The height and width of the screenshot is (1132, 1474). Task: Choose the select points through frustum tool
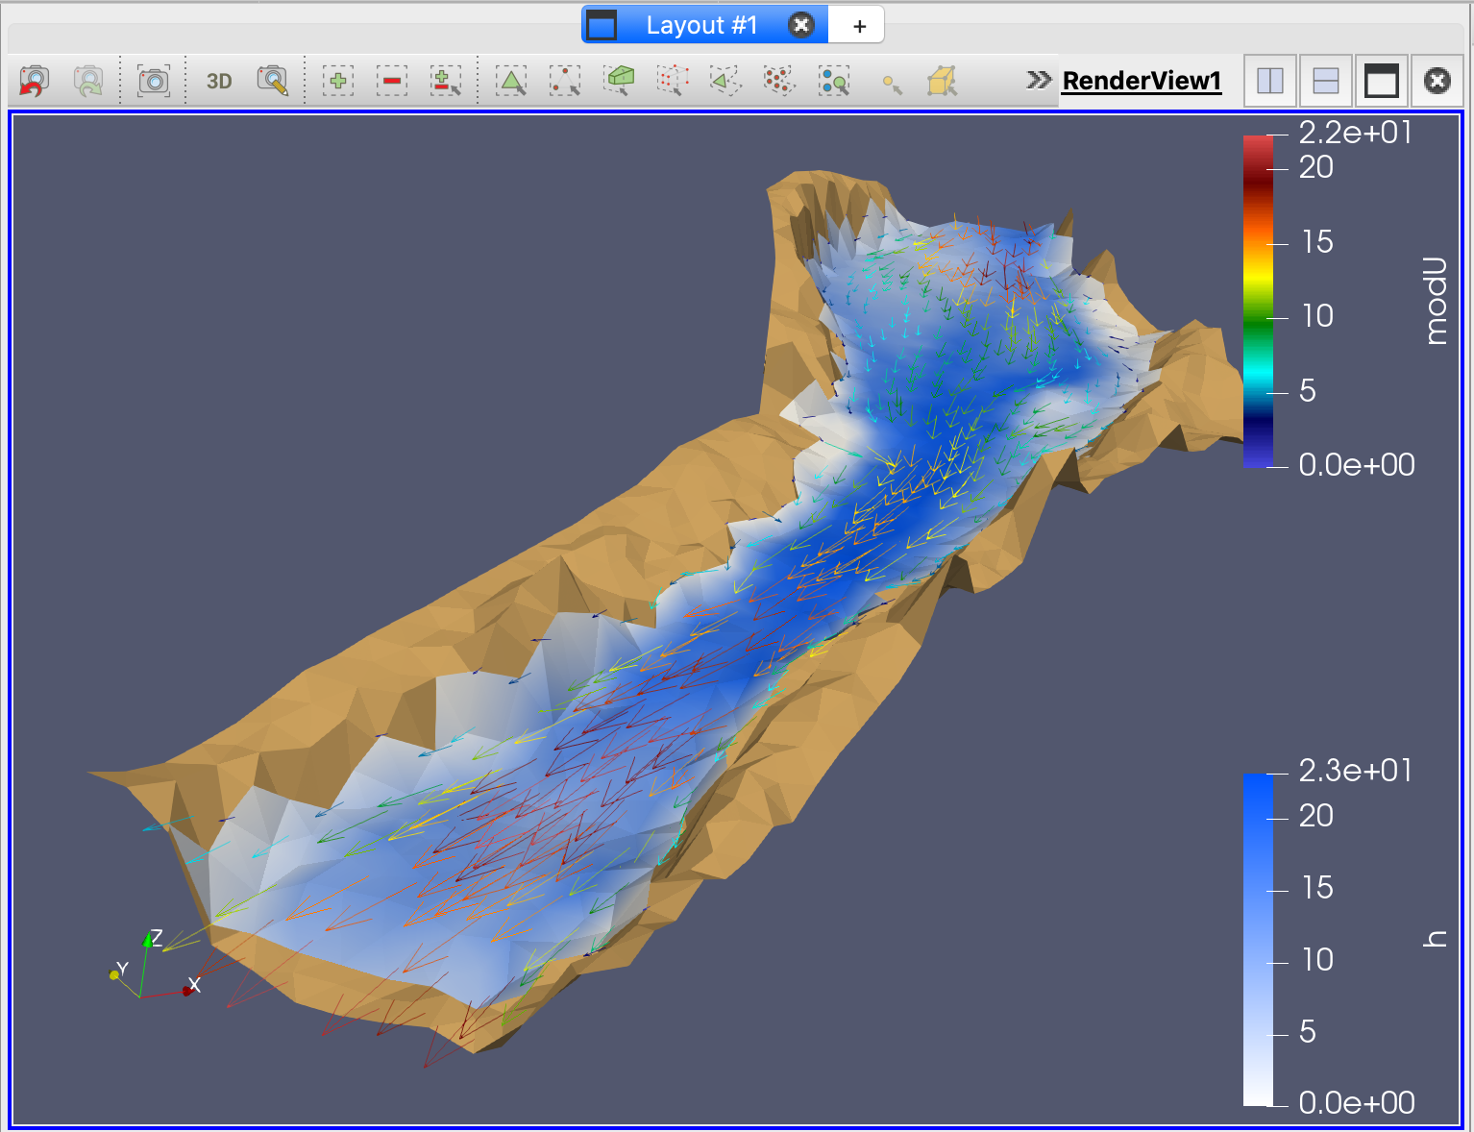tap(673, 82)
